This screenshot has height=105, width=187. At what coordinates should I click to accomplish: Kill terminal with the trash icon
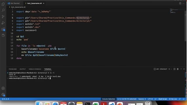(x=178, y=69)
